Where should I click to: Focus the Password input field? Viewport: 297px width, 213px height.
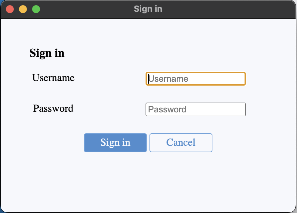coord(195,109)
